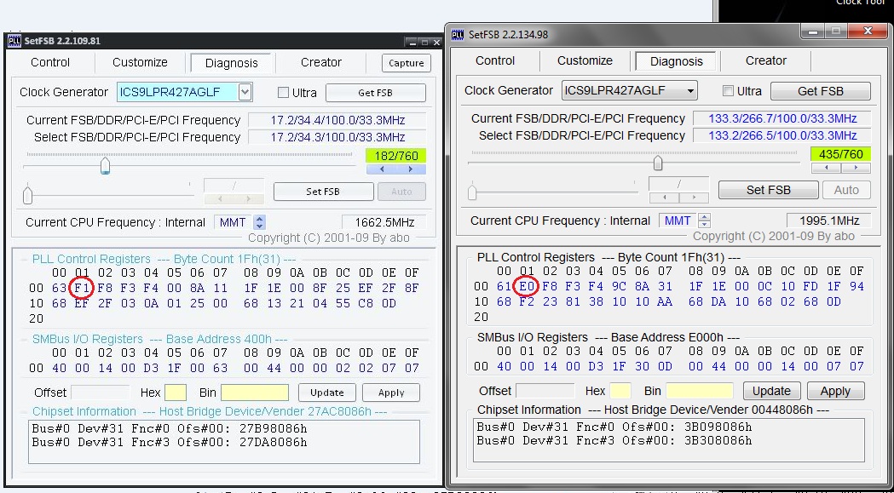Image resolution: width=894 pixels, height=493 pixels.
Task: Click Update button in 2.2.109.81 window
Action: click(x=326, y=393)
